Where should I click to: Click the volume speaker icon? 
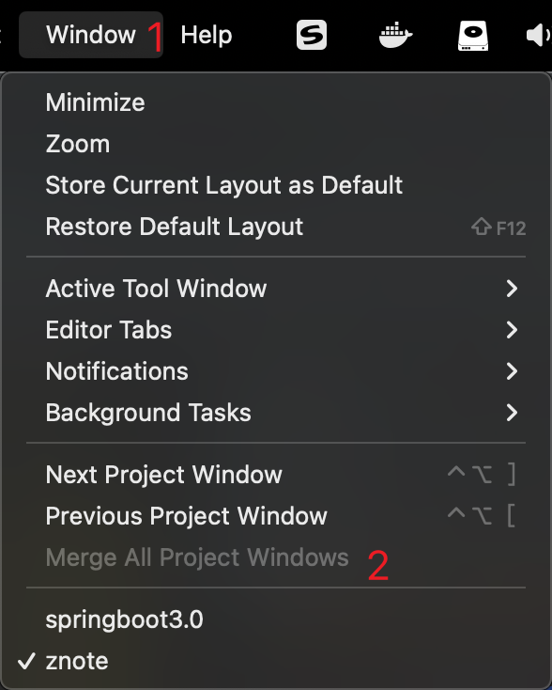coord(538,35)
